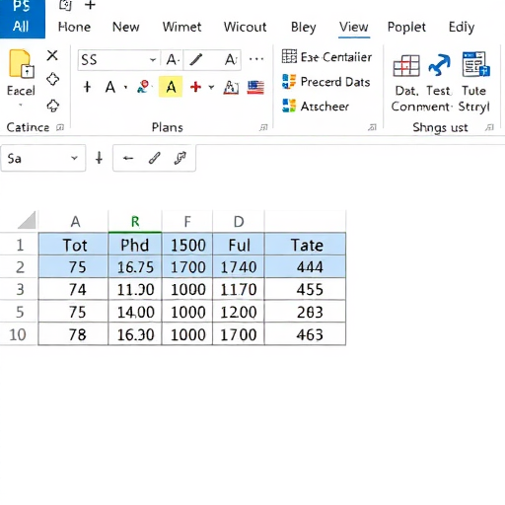Screen dimensions: 505x505
Task: Select column R header
Action: coord(135,222)
